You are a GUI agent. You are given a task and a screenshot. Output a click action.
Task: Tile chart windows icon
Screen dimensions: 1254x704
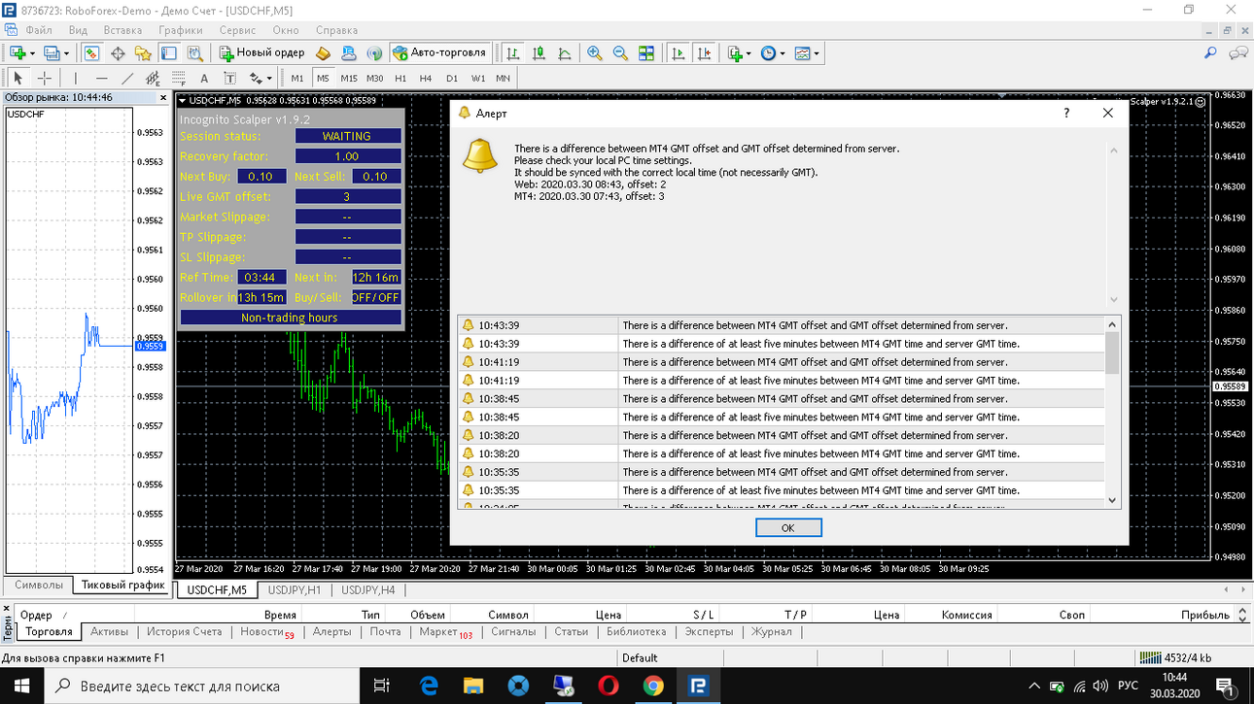646,53
